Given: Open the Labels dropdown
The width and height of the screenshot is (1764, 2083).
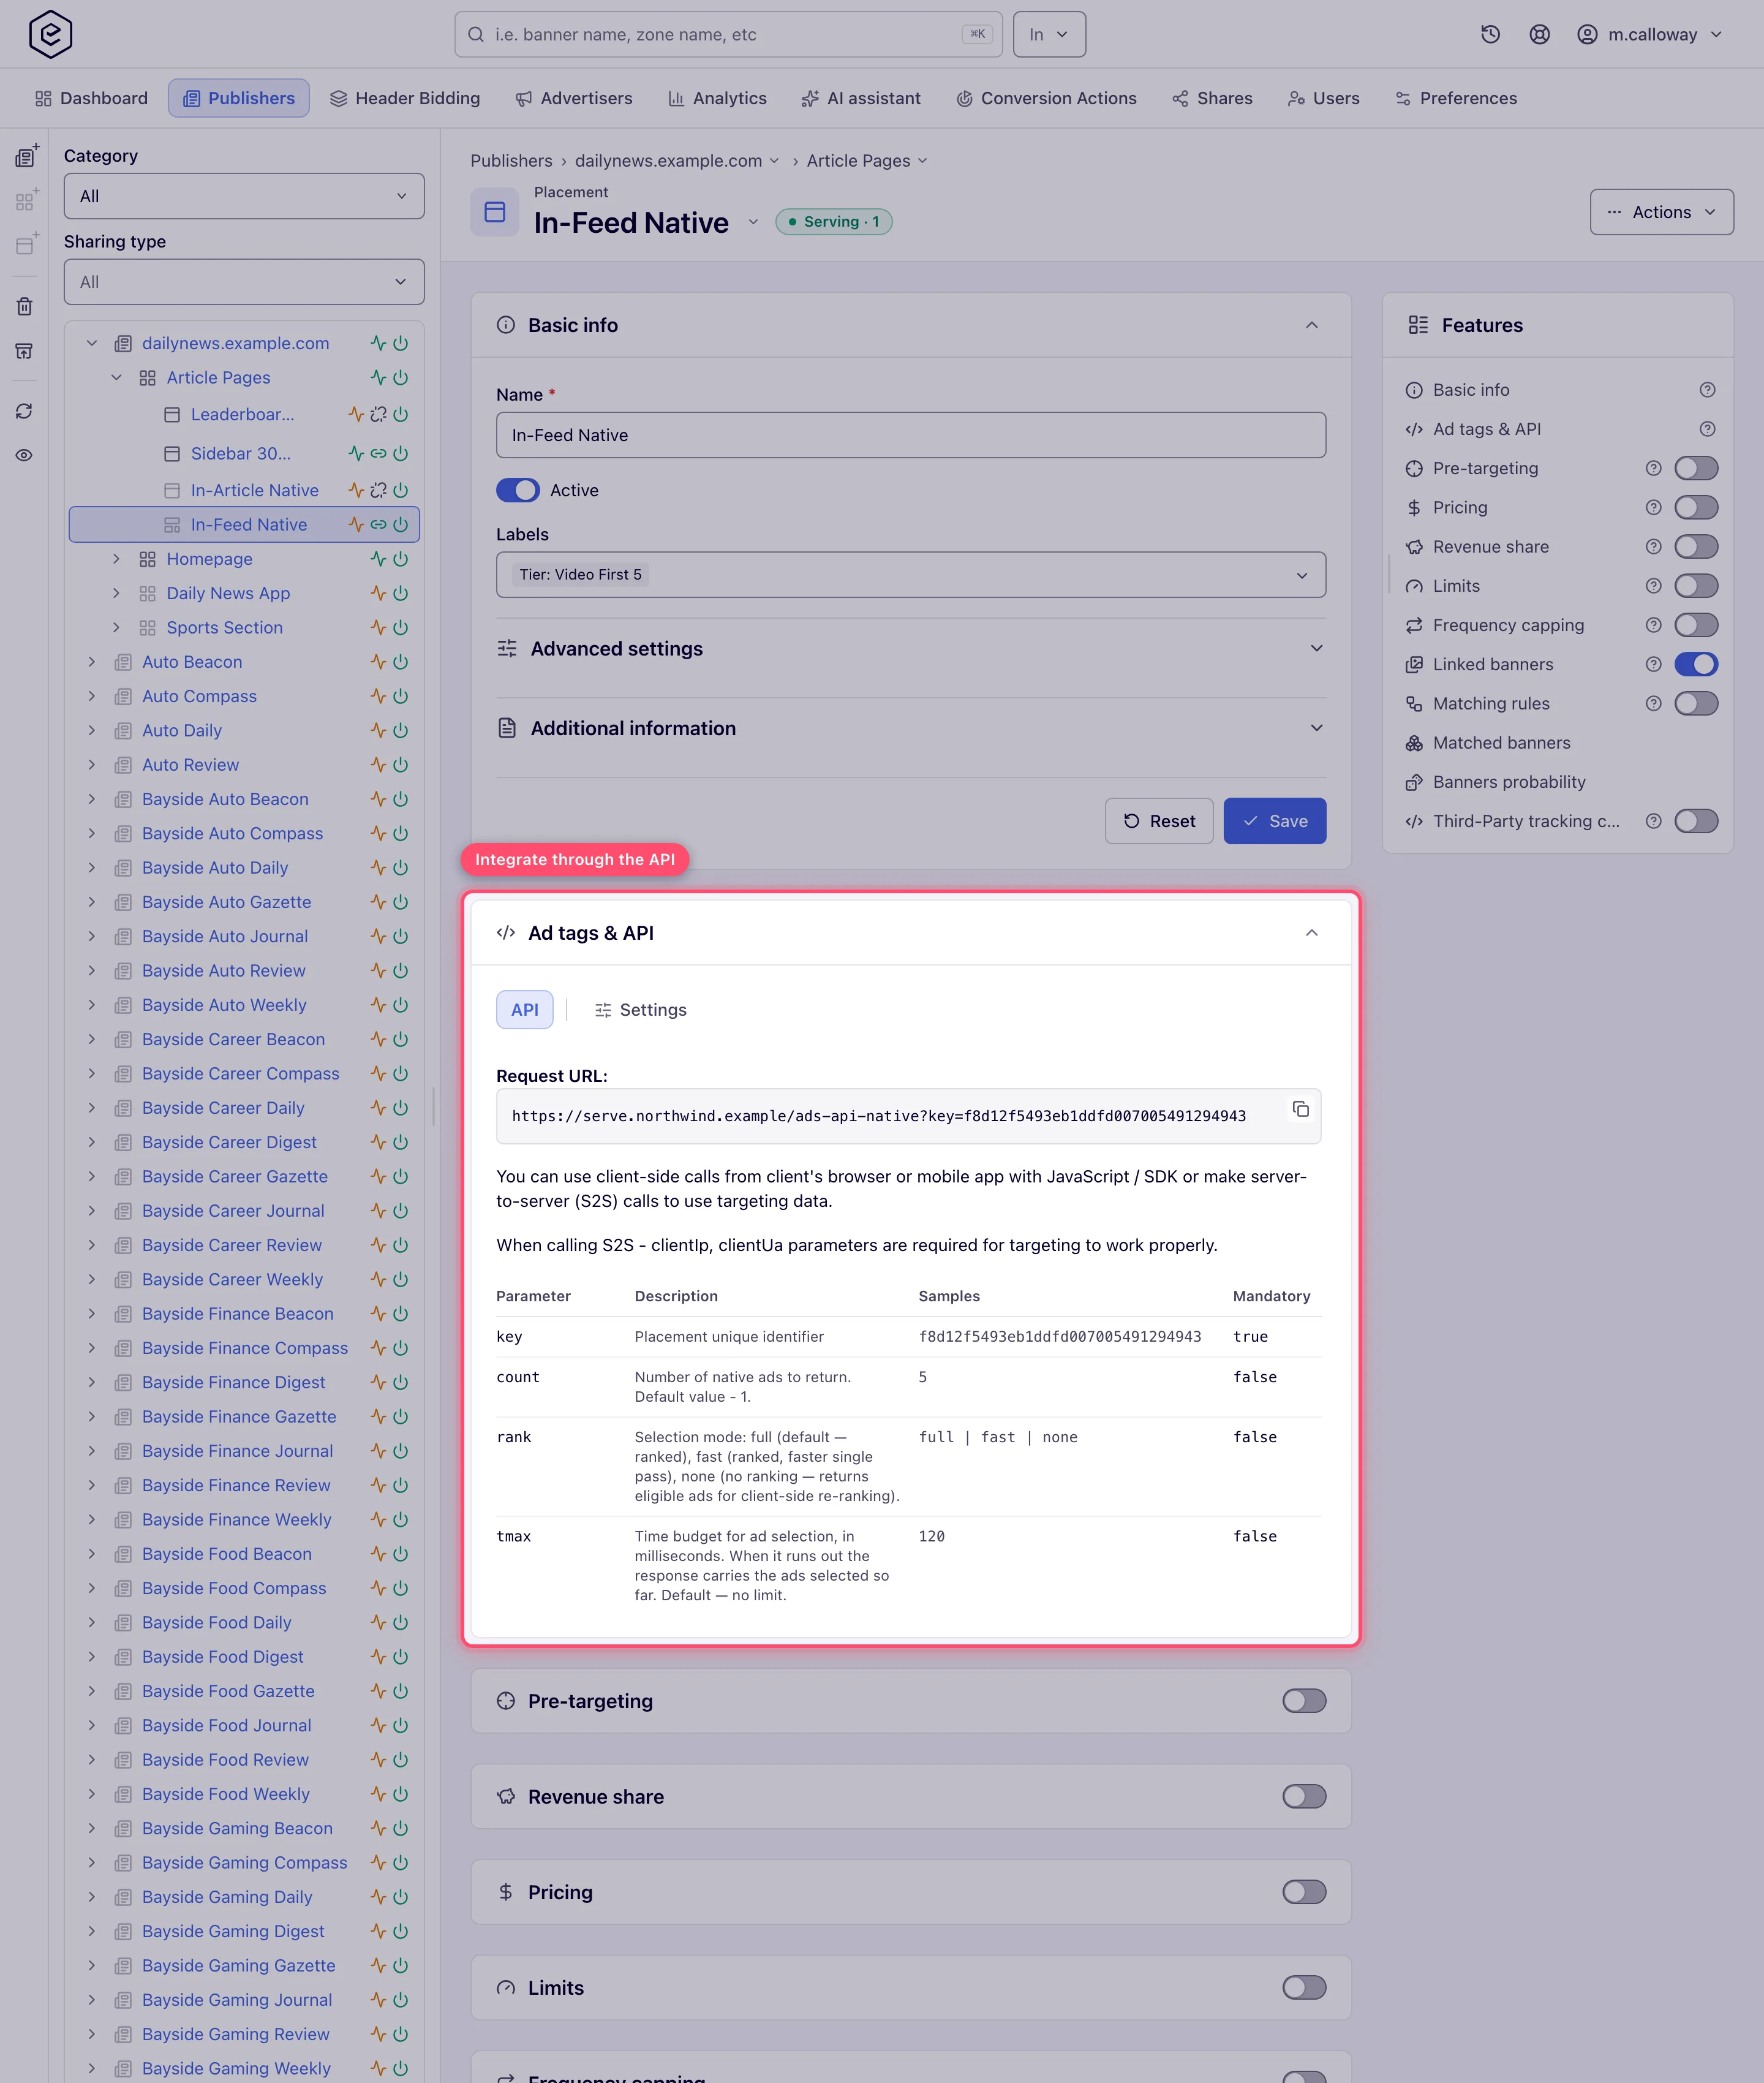Looking at the screenshot, I should click(x=911, y=575).
